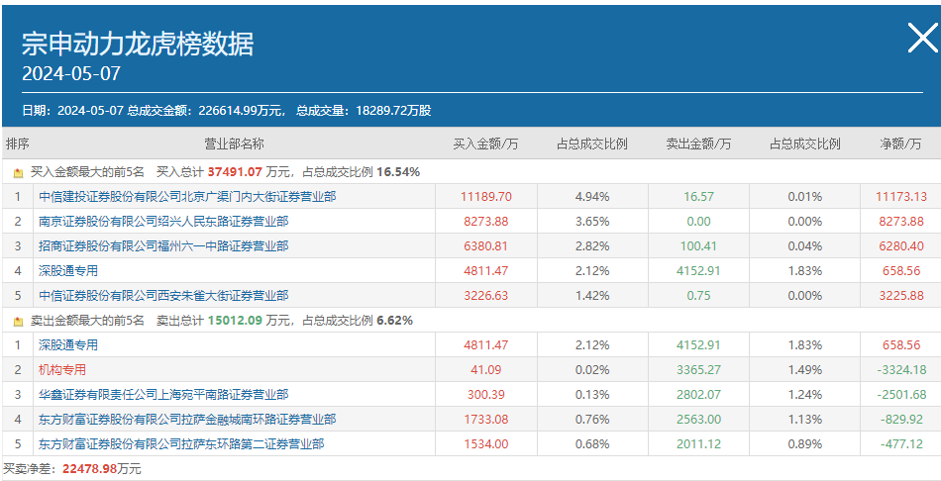Click the percentage 4.94%
This screenshot has height=481, width=941.
pos(592,197)
